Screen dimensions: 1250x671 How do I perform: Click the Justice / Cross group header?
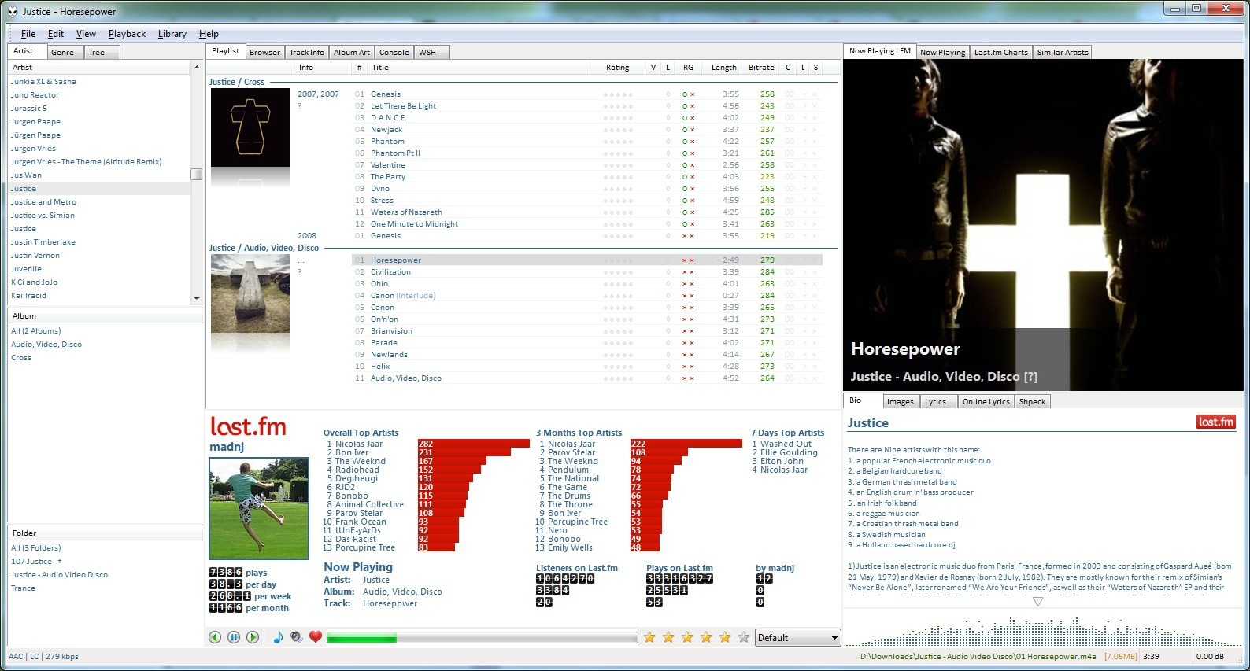tap(237, 82)
